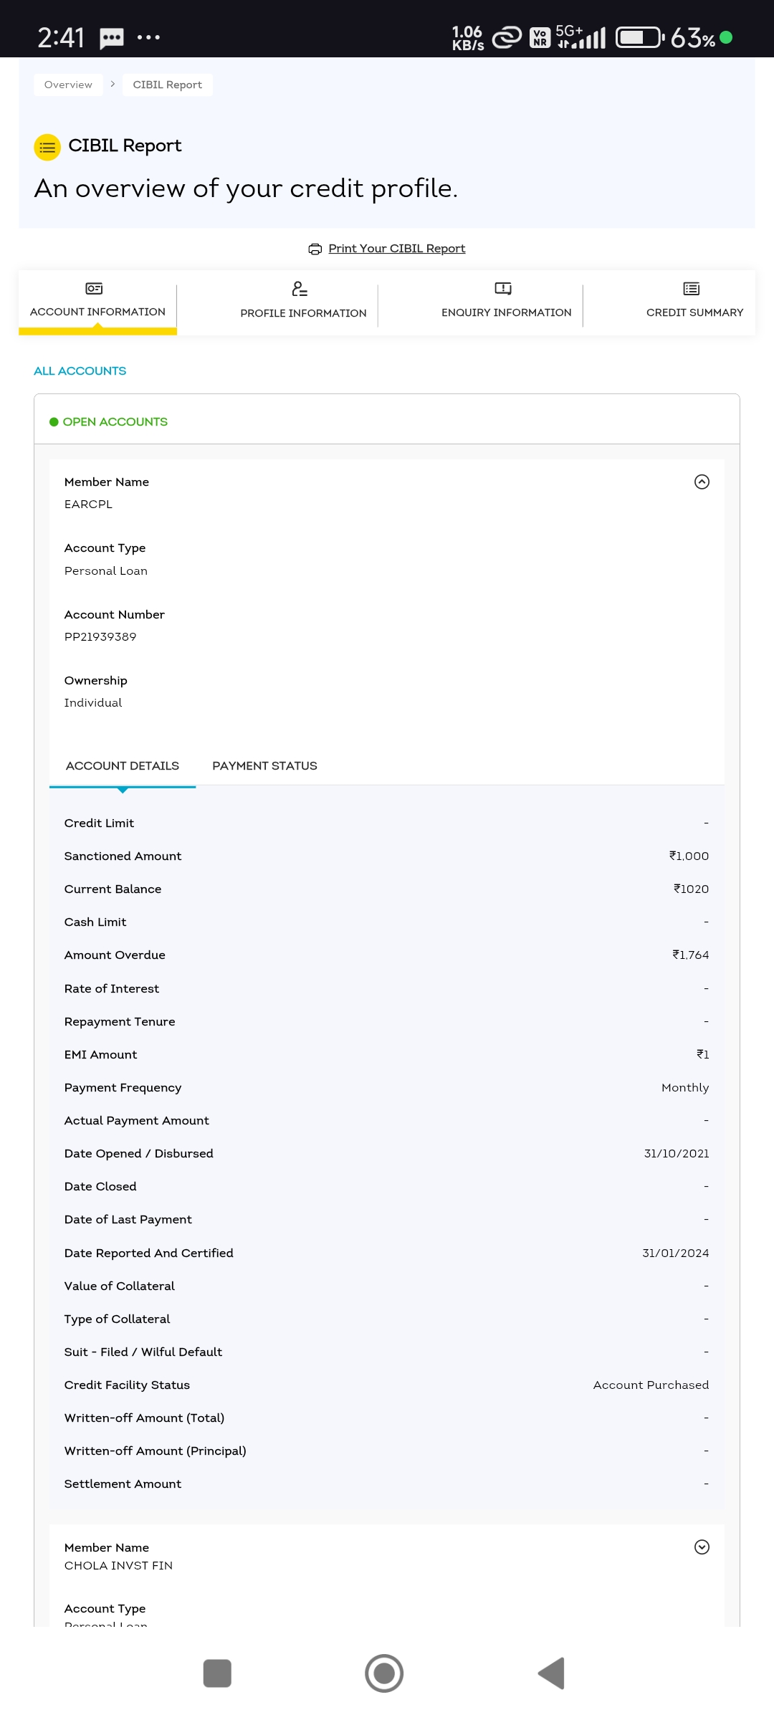774x1720 pixels.
Task: Tap the CIBIL Report breadcrumb chip
Action: (x=167, y=85)
